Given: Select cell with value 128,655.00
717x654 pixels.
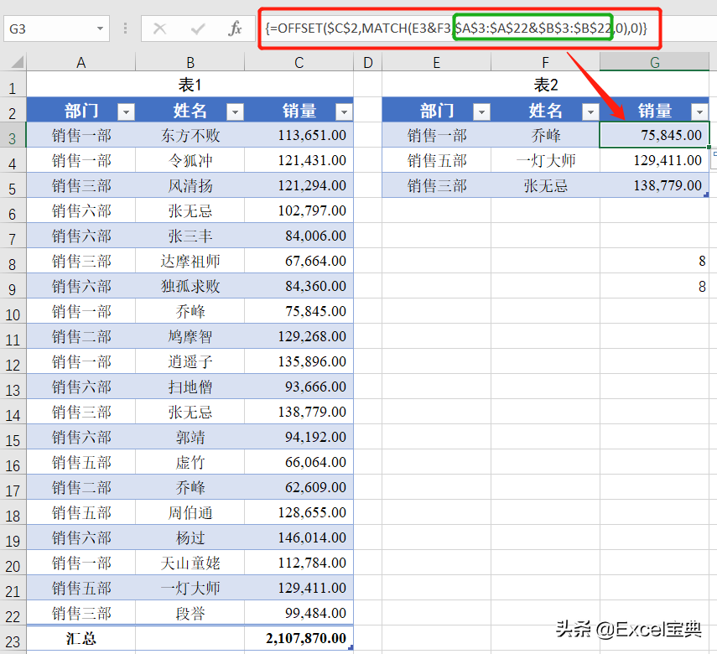Looking at the screenshot, I should click(299, 512).
